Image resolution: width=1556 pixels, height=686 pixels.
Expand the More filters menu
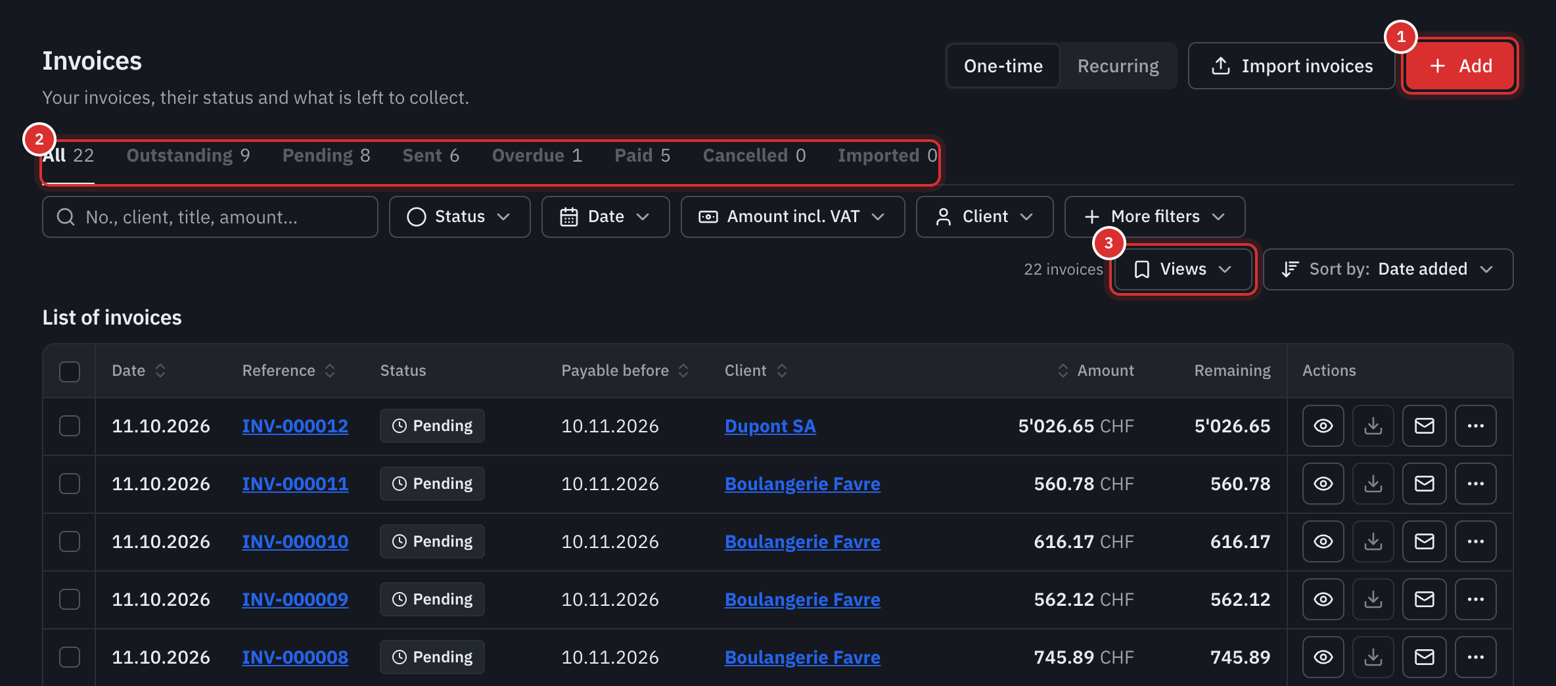pyautogui.click(x=1155, y=217)
